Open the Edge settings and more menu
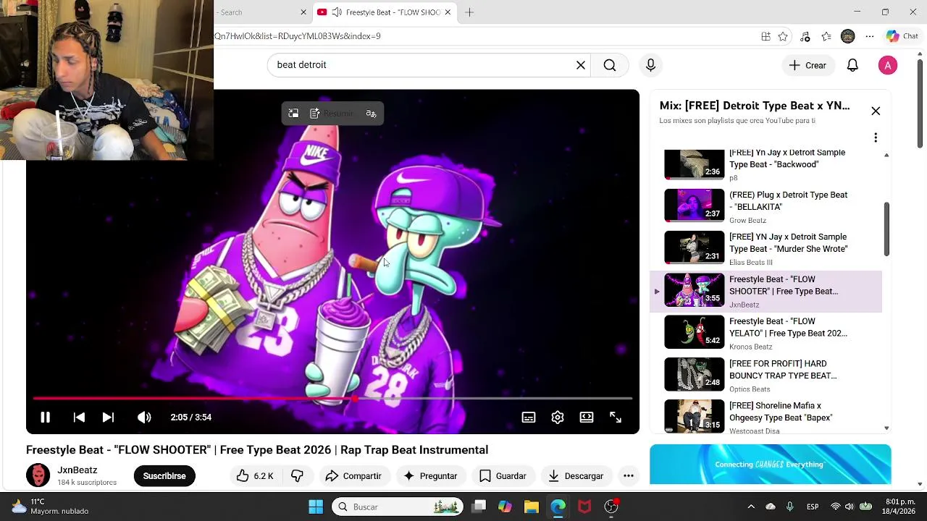927x521 pixels. [x=870, y=36]
